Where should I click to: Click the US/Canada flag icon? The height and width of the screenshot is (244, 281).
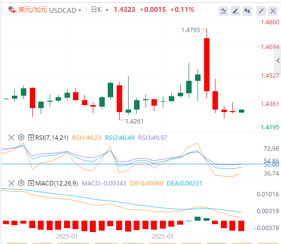pos(12,9)
